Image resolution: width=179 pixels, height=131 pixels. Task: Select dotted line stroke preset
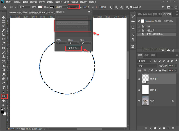click(x=72, y=28)
